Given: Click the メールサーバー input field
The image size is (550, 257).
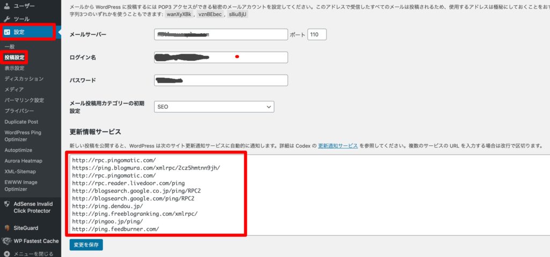Looking at the screenshot, I should 221,34.
